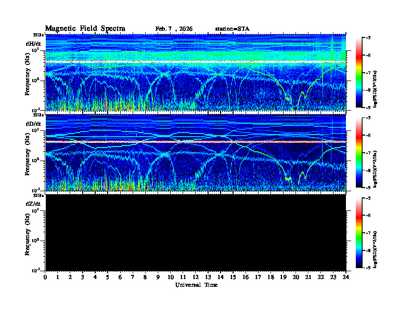Click hour 23 tick label on time axis
The height and width of the screenshot is (318, 412).
(x=333, y=277)
